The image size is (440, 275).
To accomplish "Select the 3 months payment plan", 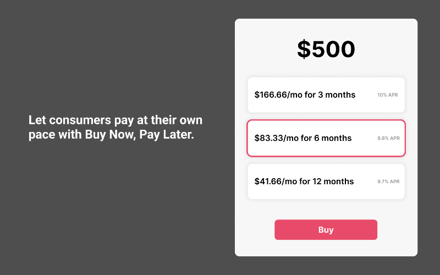I will click(326, 95).
